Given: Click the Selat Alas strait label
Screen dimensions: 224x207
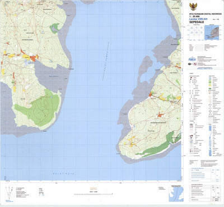Looking at the screenshot, I should point(106,61).
